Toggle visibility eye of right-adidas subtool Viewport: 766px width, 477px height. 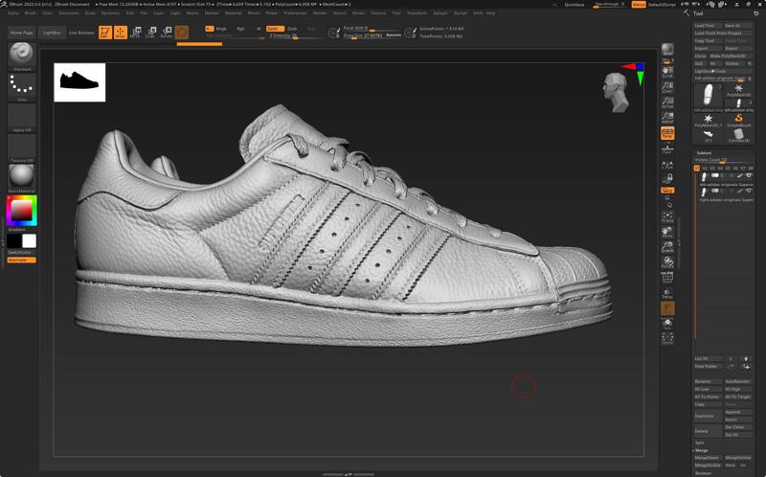click(x=749, y=192)
